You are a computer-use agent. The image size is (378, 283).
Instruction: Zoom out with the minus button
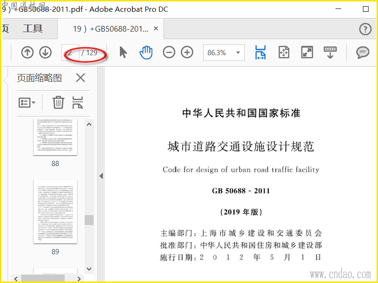(169, 52)
